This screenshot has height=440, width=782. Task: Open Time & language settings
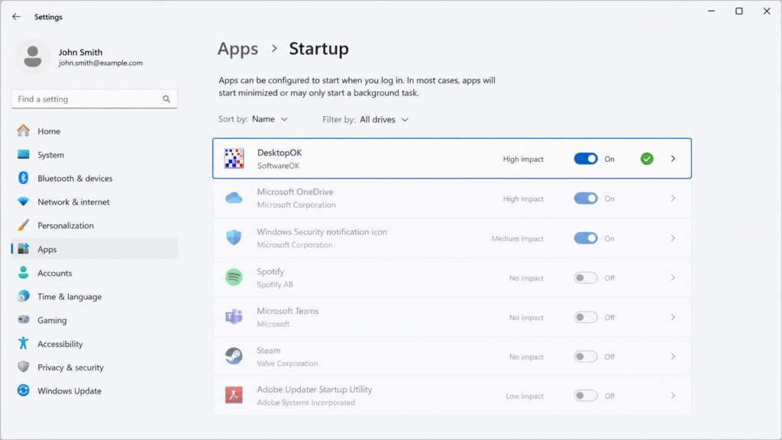click(x=94, y=296)
